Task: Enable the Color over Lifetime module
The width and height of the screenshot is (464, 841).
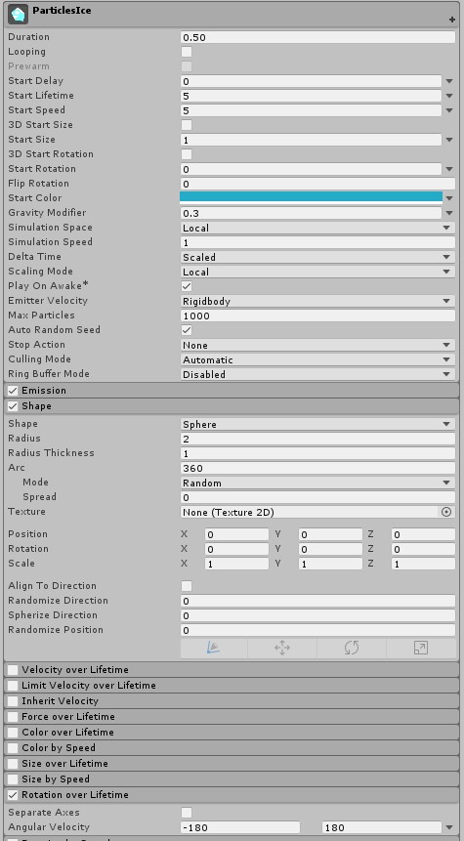Action: 13,733
